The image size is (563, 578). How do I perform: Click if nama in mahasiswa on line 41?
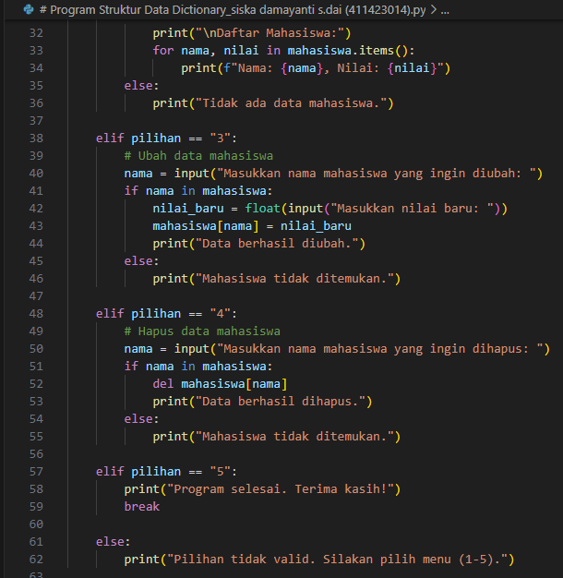tap(198, 191)
